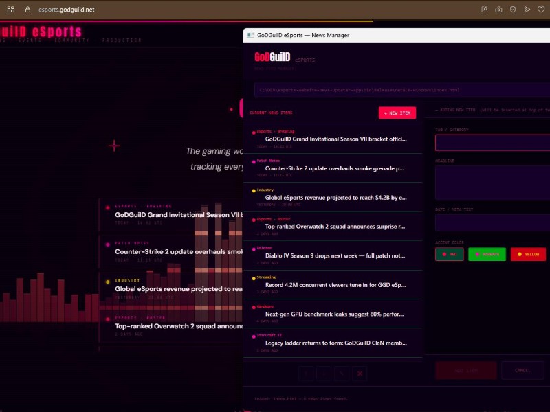Click the CANCEL button
550x412 pixels.
coord(522,370)
